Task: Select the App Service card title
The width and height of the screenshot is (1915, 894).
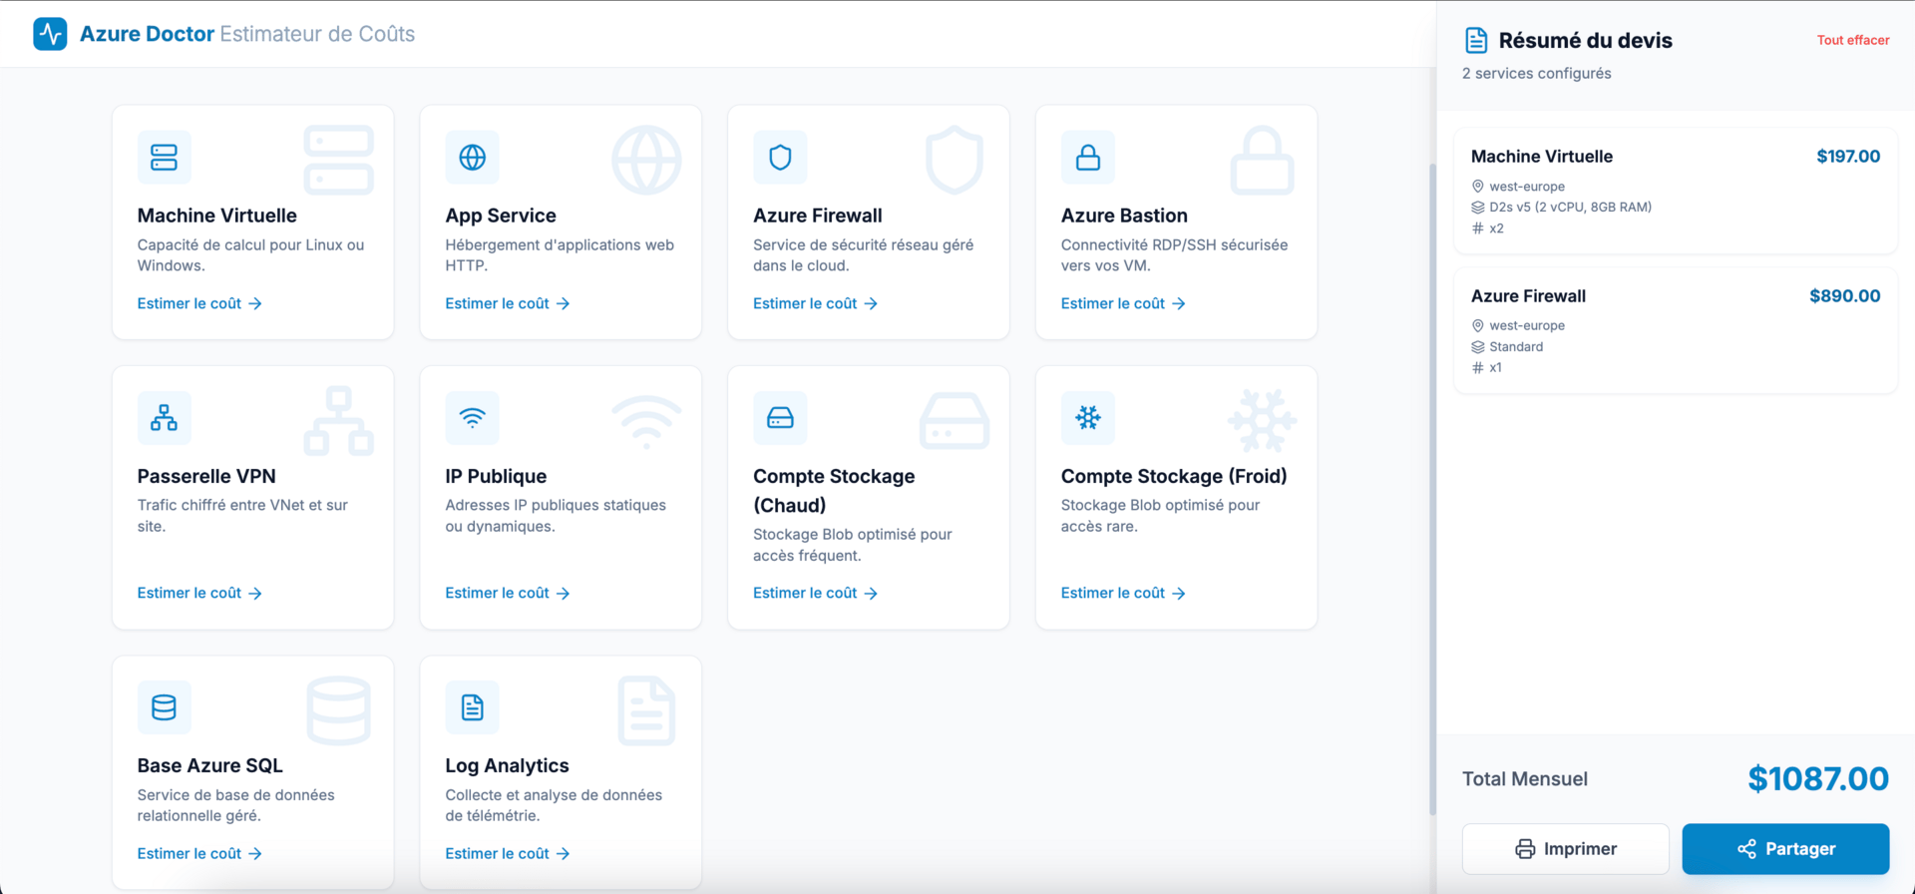Action: pyautogui.click(x=501, y=216)
